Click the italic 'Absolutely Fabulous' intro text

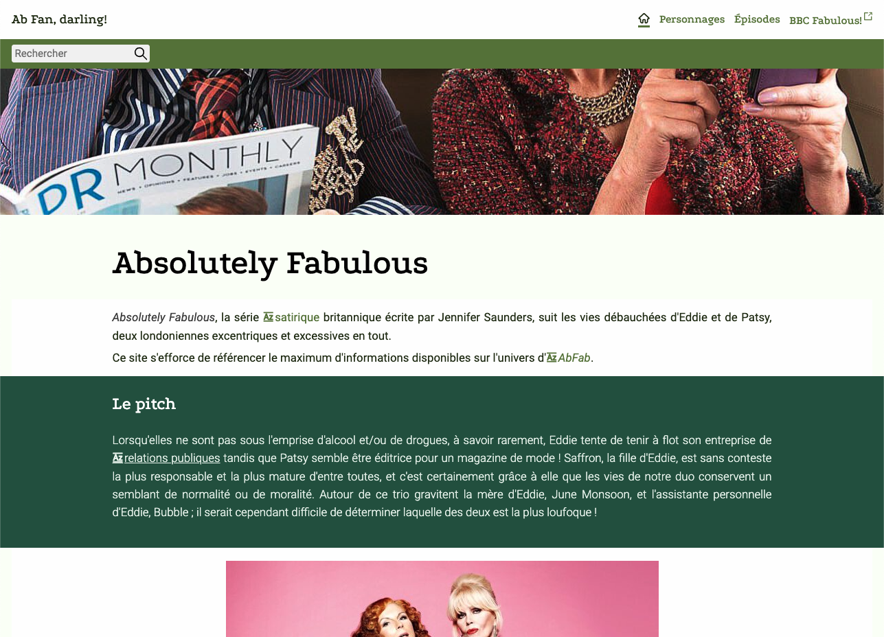coord(163,317)
